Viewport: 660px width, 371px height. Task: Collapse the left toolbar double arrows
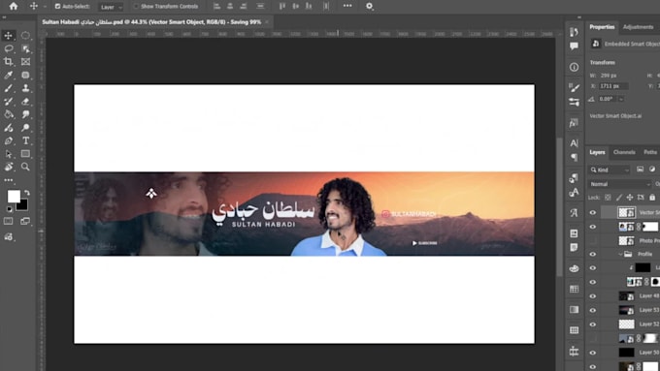tap(4, 17)
